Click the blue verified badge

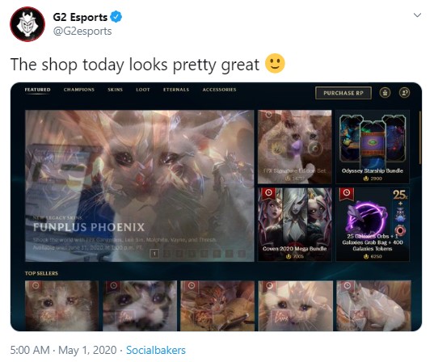pyautogui.click(x=116, y=17)
